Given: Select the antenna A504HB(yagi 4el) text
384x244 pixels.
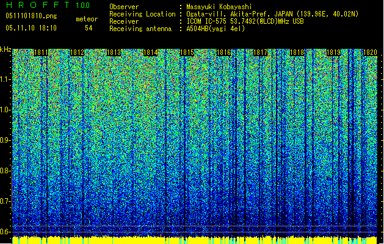Looking at the screenshot, I should [216, 29].
